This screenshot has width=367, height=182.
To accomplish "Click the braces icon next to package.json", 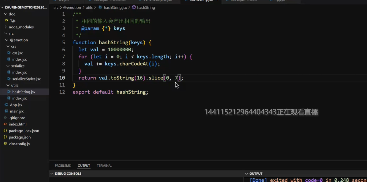I will click(x=6, y=137).
